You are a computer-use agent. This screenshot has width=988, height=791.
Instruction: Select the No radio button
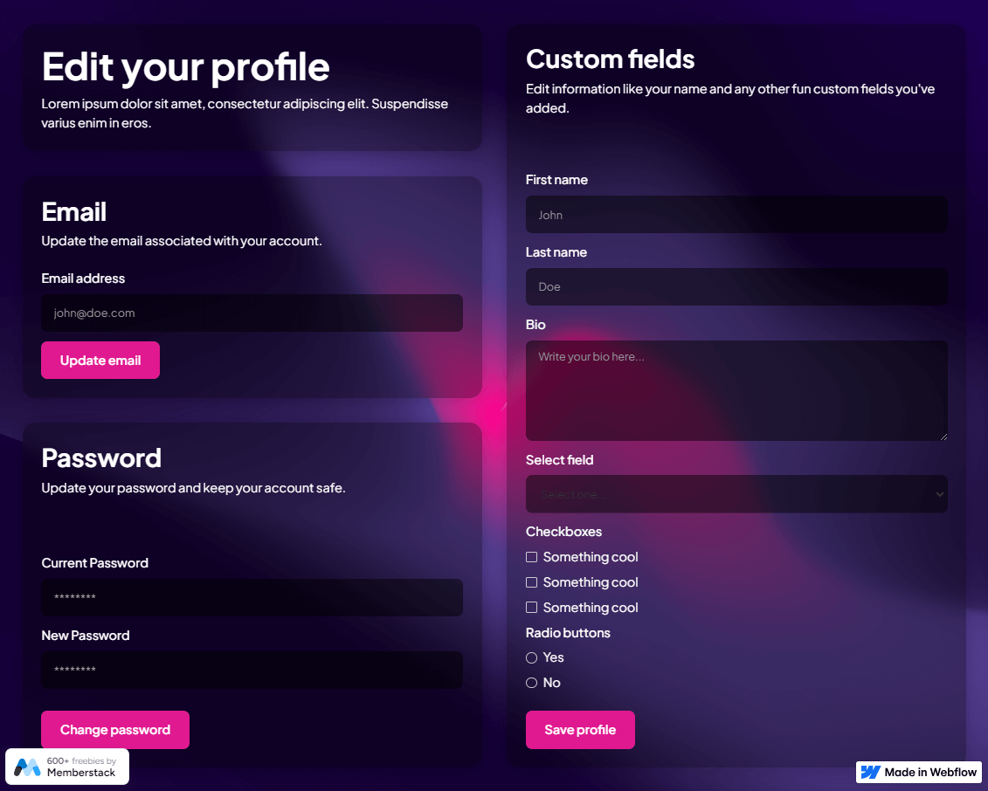[x=531, y=683]
